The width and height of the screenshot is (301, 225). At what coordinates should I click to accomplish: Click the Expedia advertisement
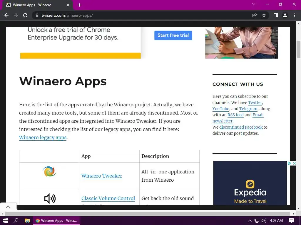click(250, 183)
